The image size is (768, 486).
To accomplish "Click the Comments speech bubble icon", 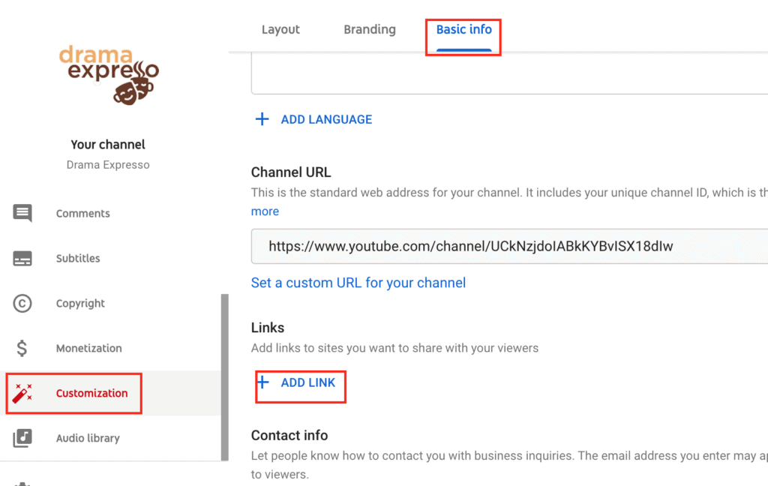I will (22, 214).
